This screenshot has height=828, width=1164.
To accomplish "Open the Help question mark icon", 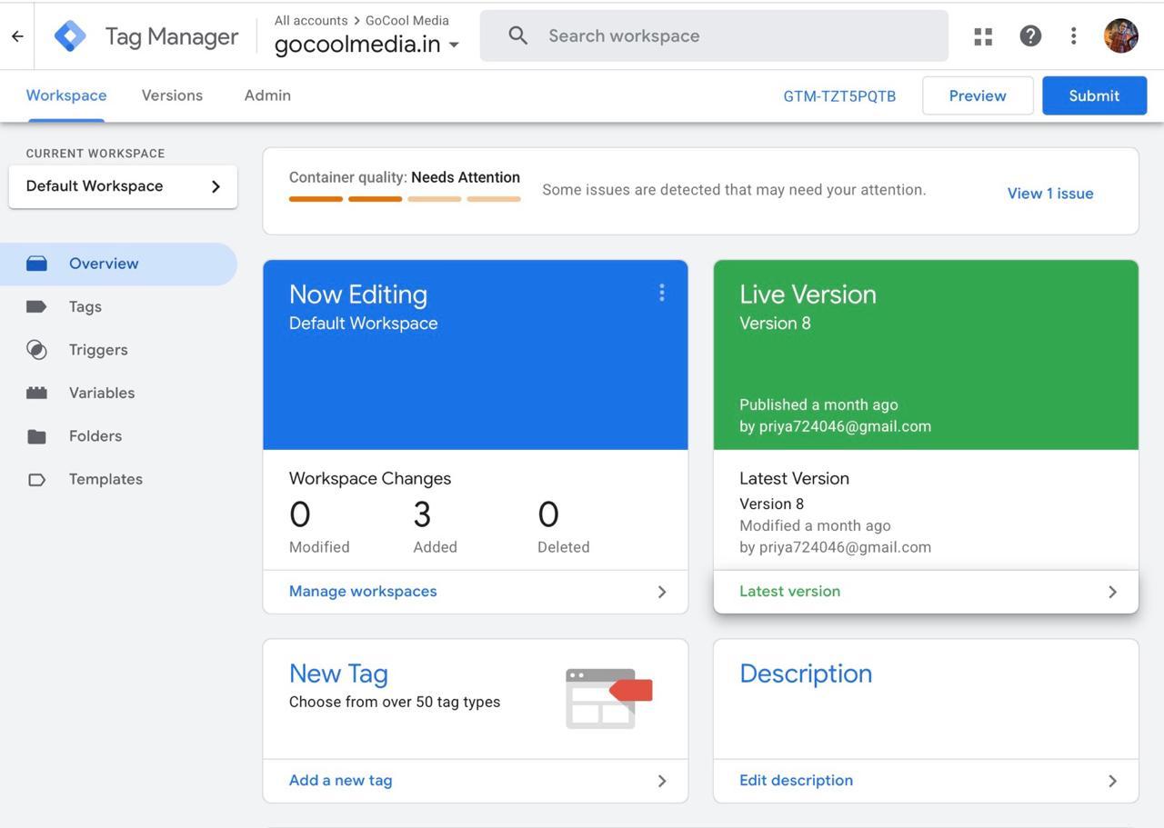I will click(x=1029, y=36).
